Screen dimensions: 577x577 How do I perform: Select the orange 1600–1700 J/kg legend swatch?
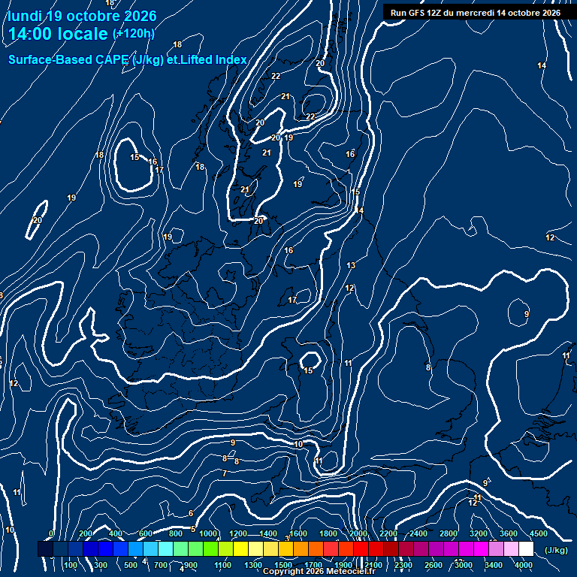(301, 548)
